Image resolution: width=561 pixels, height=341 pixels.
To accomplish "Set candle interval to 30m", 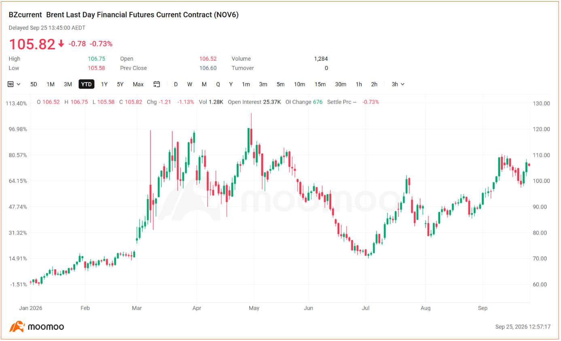I will pyautogui.click(x=341, y=84).
